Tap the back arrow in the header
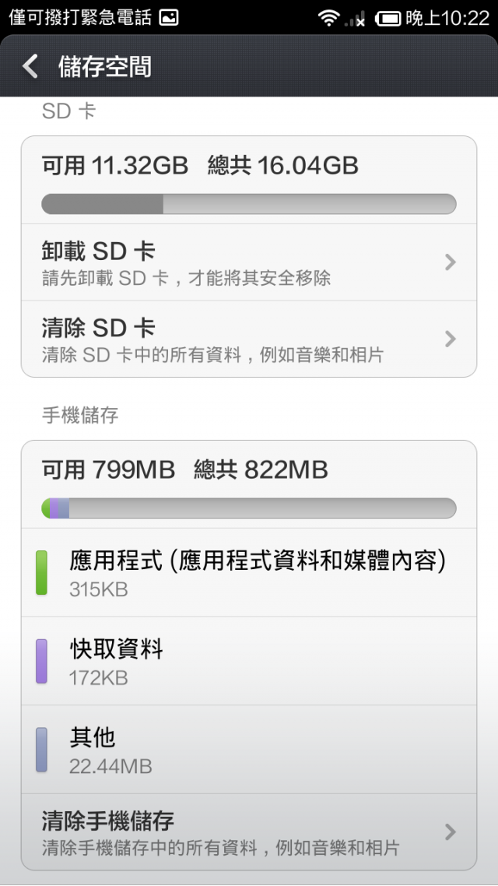 click(30, 67)
